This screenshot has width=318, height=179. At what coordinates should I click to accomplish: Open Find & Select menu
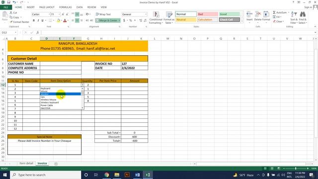(x=303, y=18)
